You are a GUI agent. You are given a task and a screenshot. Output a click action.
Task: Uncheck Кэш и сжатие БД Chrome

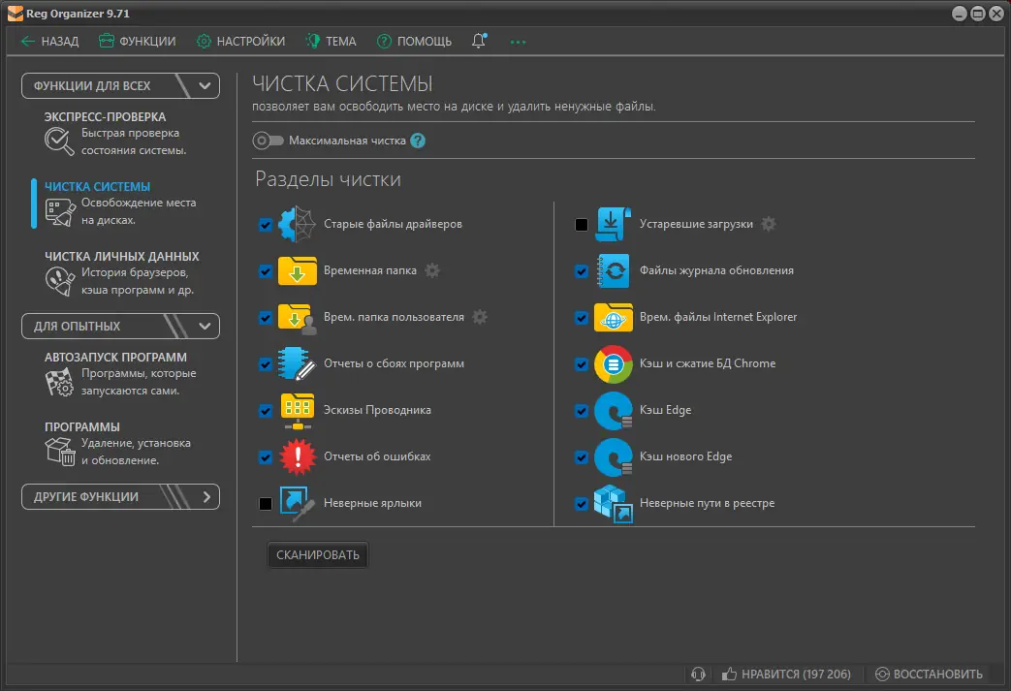[582, 364]
